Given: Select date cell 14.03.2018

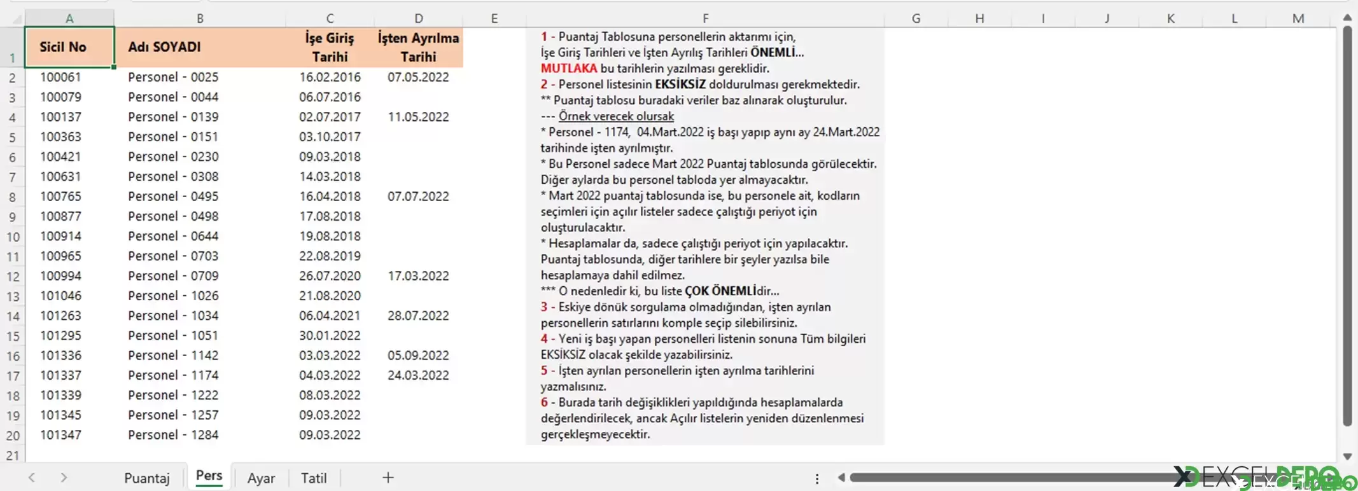Looking at the screenshot, I should click(330, 176).
